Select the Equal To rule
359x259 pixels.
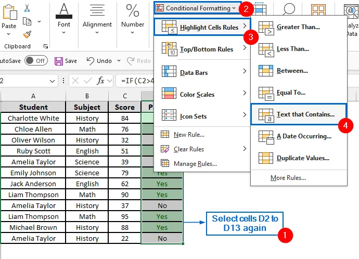pyautogui.click(x=299, y=93)
